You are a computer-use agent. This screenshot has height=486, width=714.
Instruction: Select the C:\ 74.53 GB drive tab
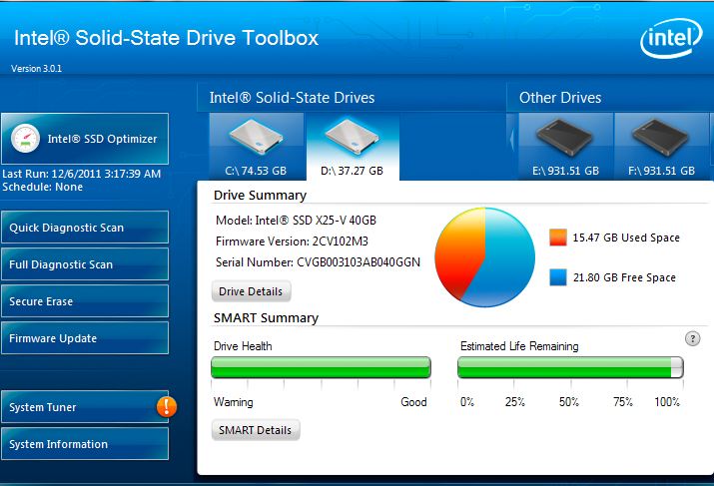tap(257, 147)
